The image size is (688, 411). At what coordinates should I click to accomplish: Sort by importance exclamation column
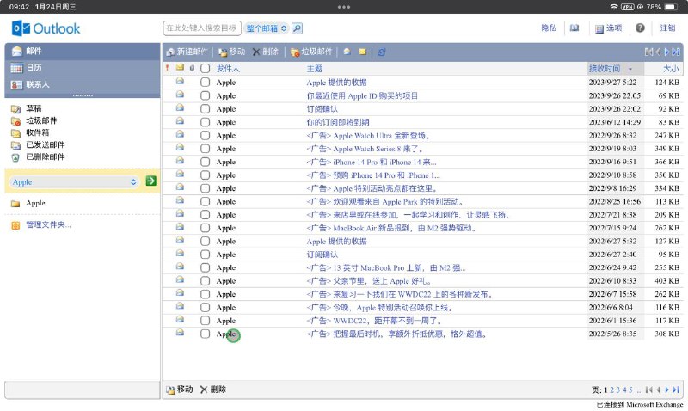click(167, 68)
